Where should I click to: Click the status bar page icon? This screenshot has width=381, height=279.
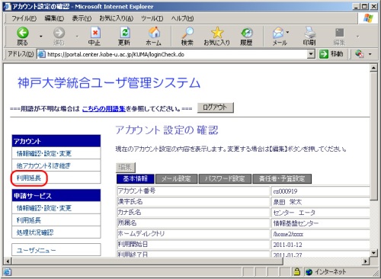click(7, 272)
